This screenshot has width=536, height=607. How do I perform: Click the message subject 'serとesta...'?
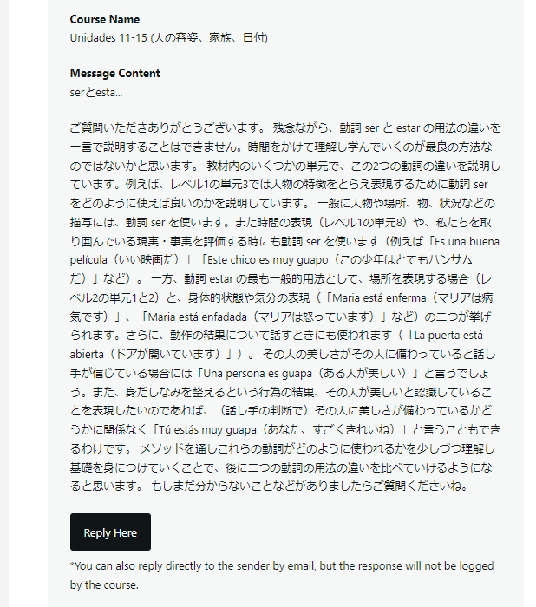click(x=96, y=93)
